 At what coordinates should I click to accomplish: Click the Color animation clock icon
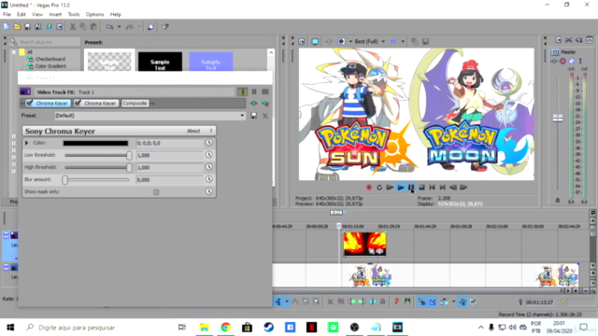pos(209,143)
